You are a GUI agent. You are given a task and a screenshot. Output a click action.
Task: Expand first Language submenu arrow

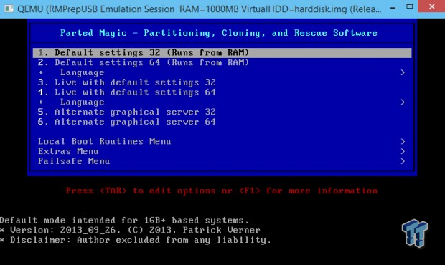point(403,72)
